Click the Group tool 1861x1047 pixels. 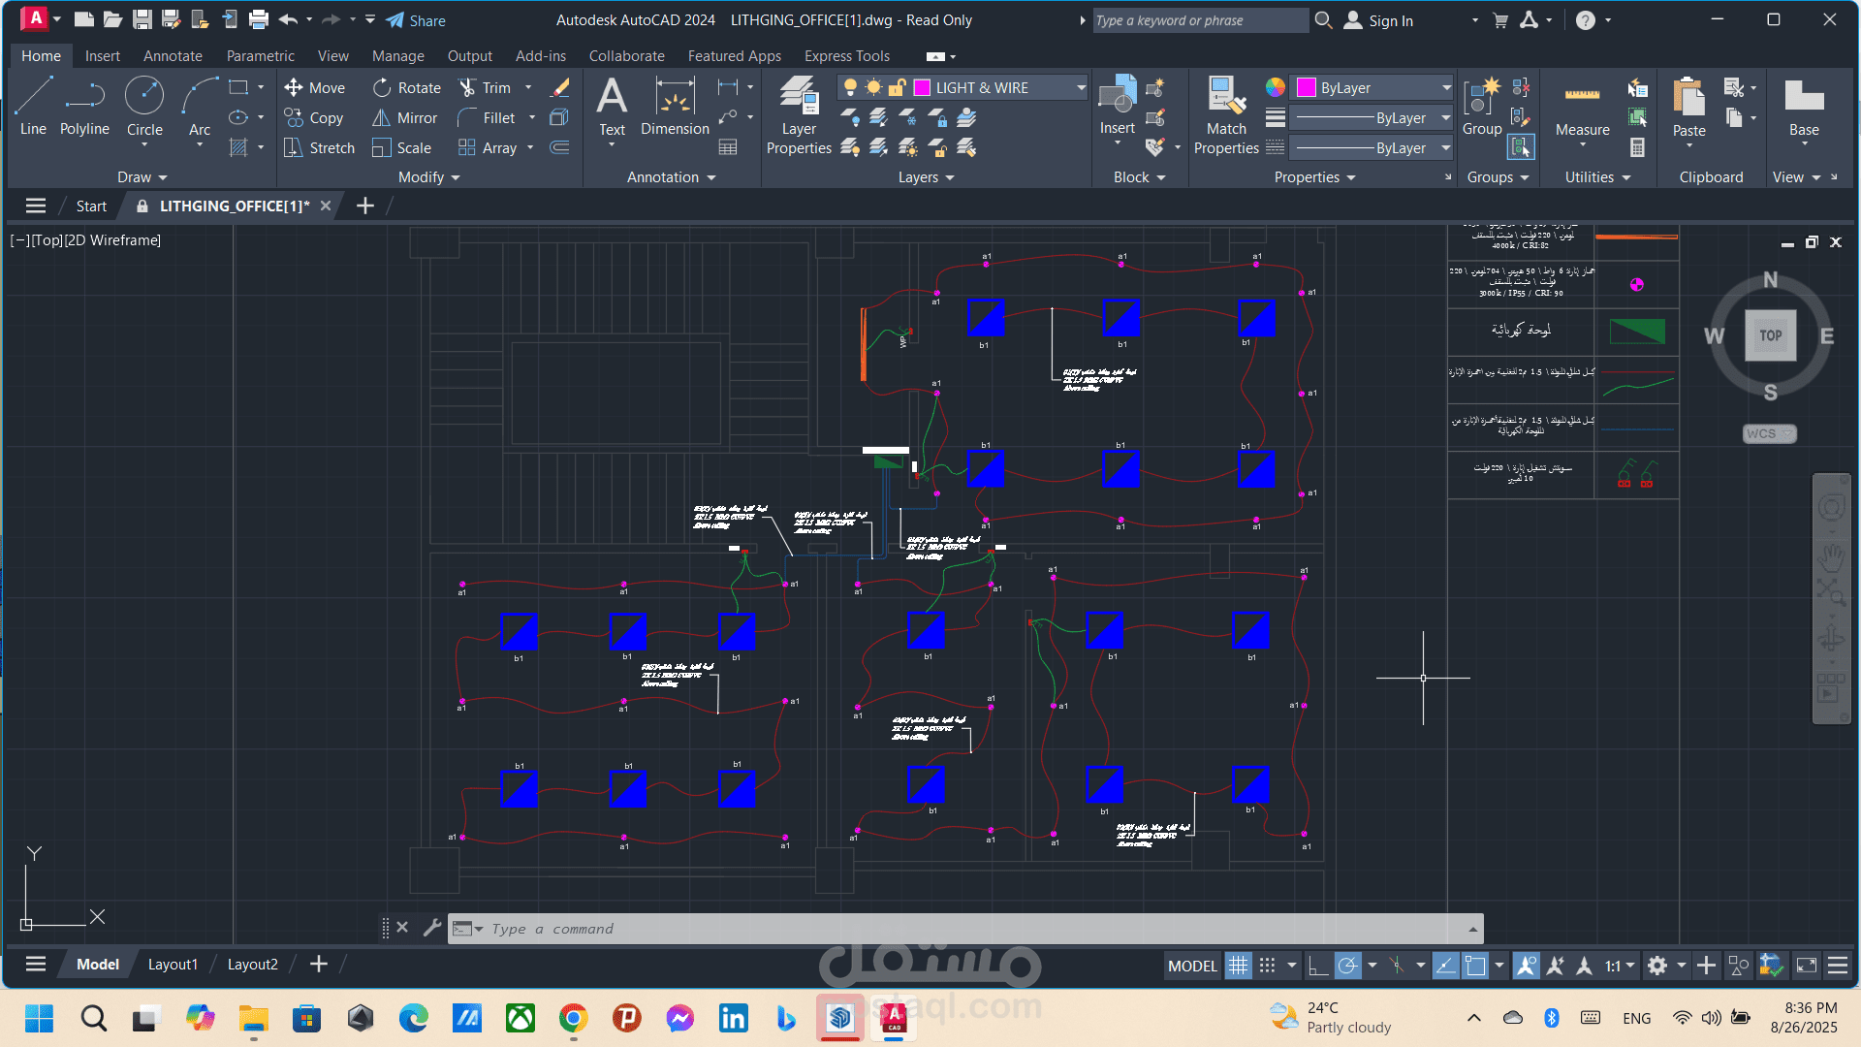coord(1482,107)
